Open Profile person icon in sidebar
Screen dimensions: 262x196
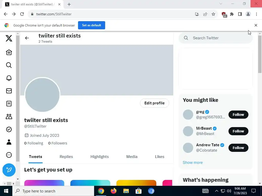(9, 142)
